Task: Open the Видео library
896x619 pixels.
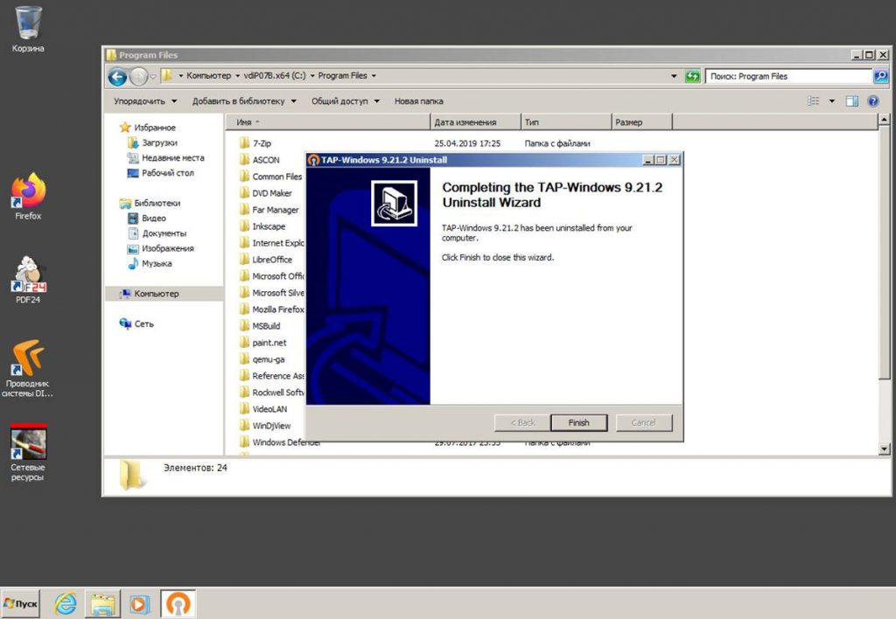Action: (x=147, y=218)
